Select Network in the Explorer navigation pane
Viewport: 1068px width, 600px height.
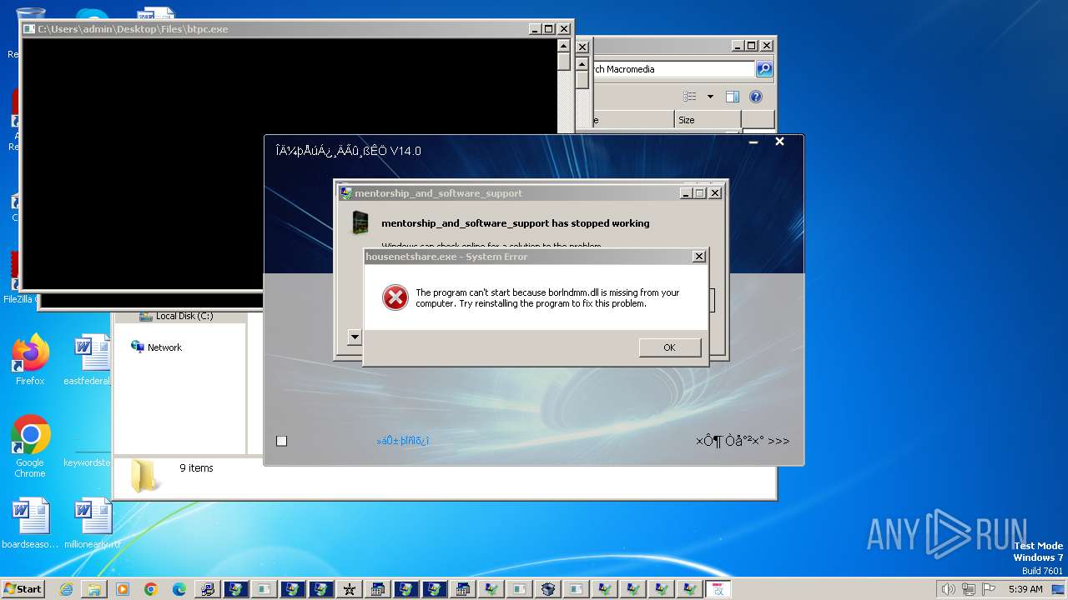pos(156,347)
